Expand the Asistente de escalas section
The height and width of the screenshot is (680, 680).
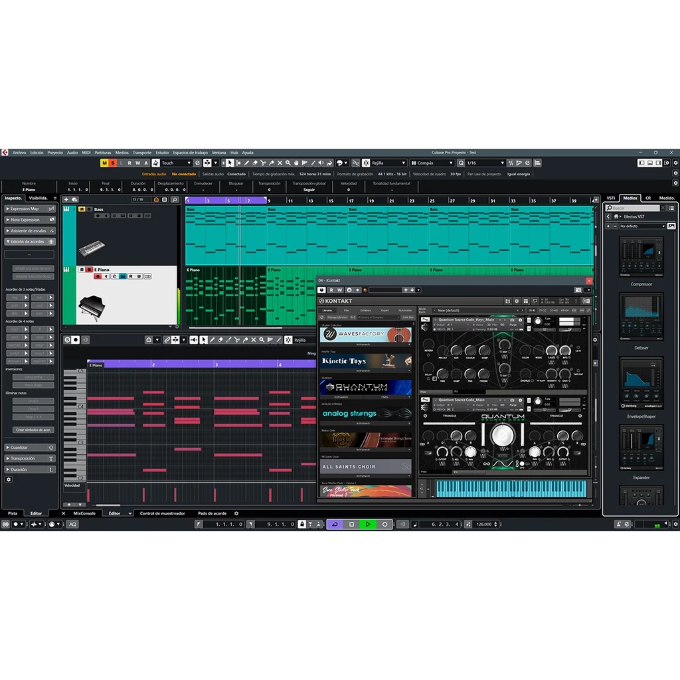[29, 230]
